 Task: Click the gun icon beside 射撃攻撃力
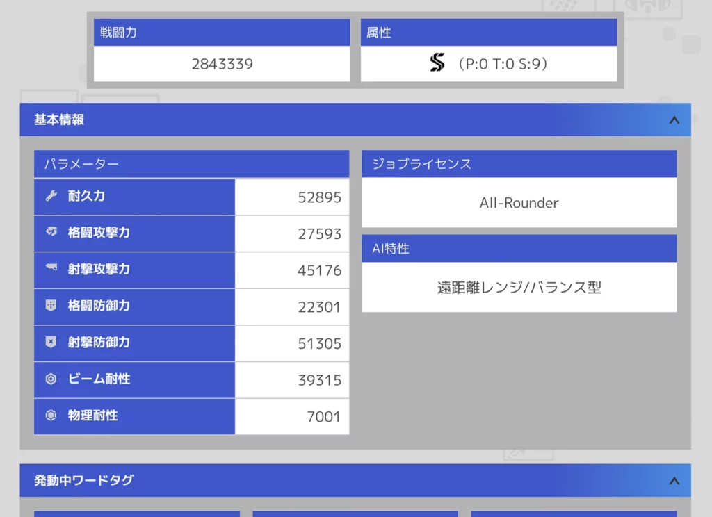point(51,269)
